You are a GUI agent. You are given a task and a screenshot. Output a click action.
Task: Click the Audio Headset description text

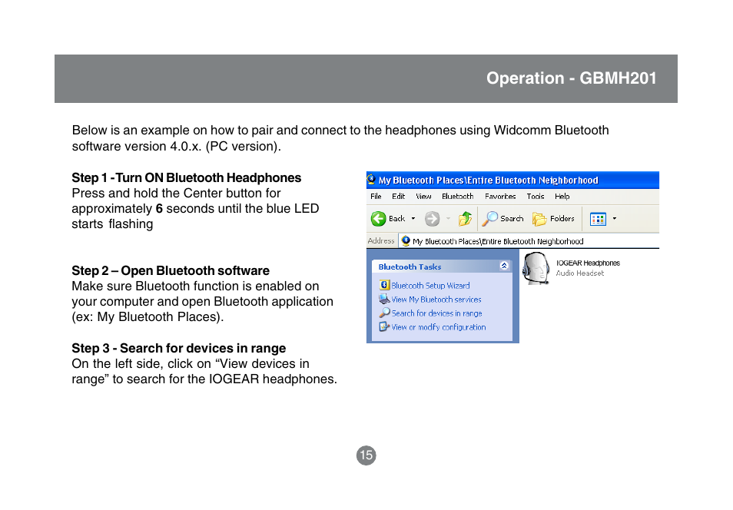point(579,273)
